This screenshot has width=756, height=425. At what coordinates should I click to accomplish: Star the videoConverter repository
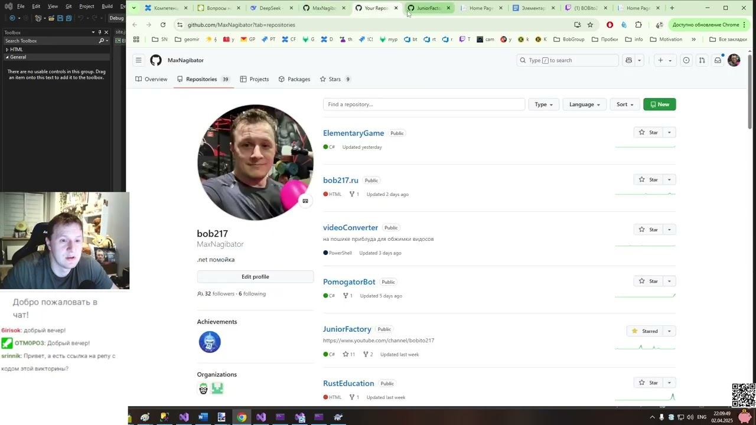(648, 230)
